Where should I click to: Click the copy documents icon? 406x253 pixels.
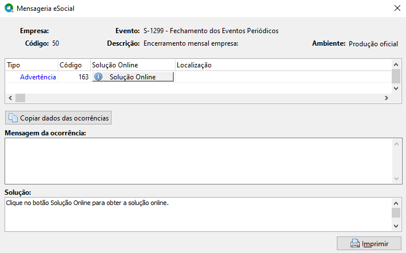coord(13,118)
